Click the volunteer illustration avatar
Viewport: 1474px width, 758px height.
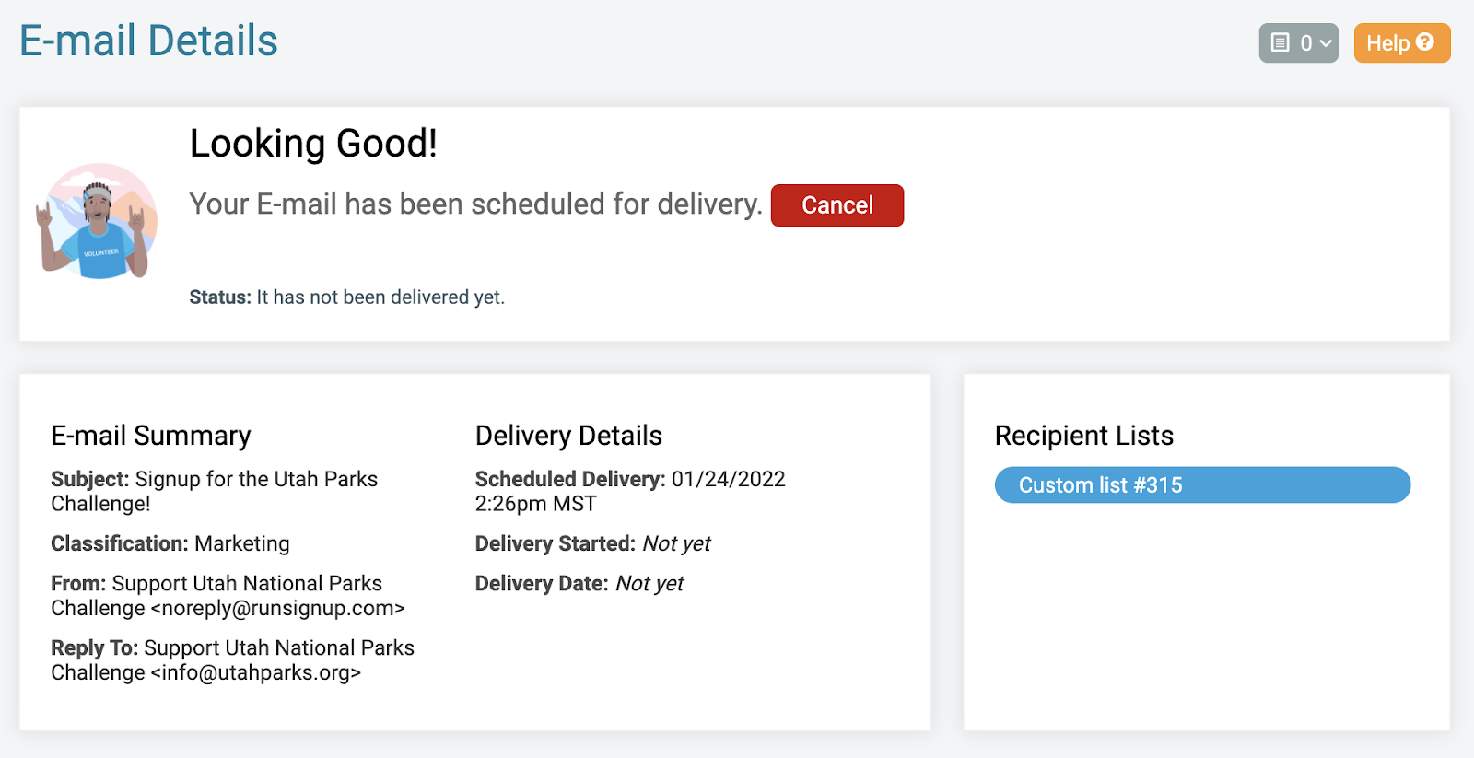(97, 222)
